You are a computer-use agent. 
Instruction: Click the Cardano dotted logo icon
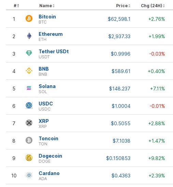(29, 175)
